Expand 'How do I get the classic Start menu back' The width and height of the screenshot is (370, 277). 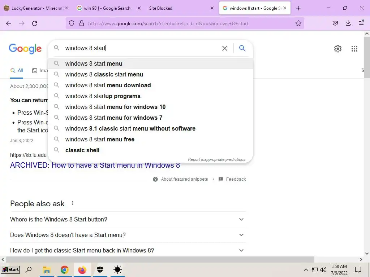tap(128, 250)
